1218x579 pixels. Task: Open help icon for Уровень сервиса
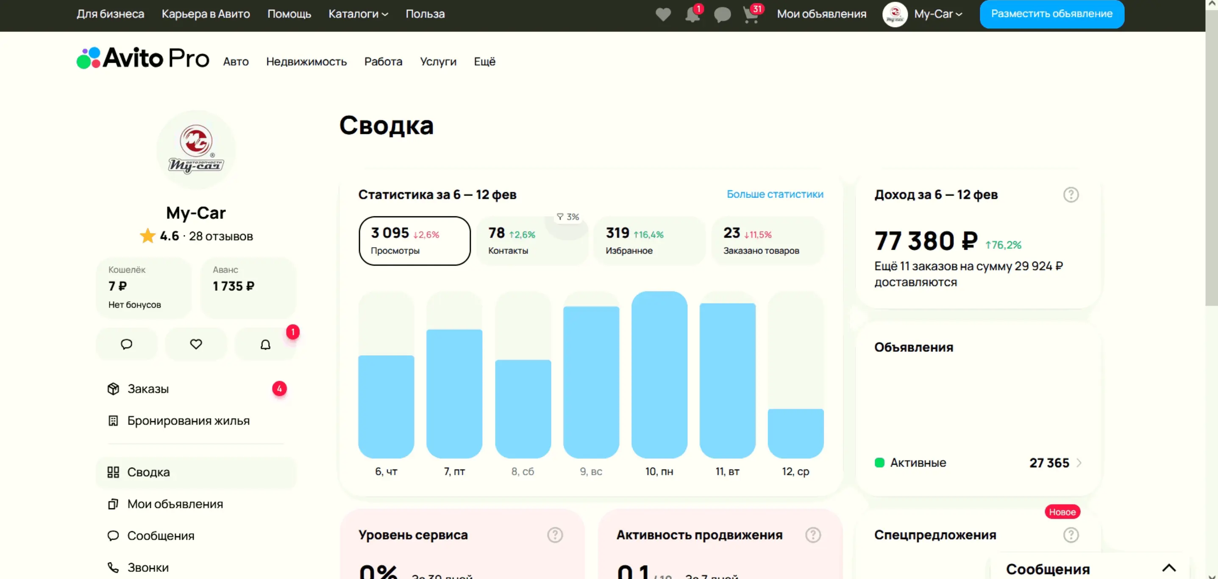tap(555, 535)
